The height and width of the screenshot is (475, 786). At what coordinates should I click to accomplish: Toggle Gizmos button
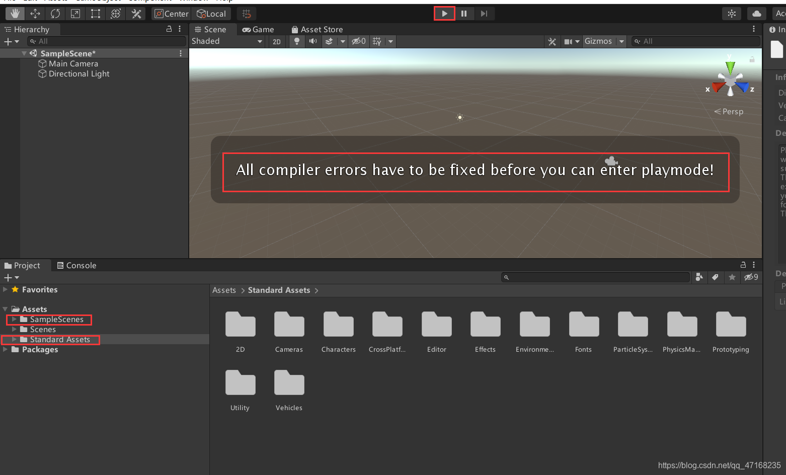coord(598,41)
